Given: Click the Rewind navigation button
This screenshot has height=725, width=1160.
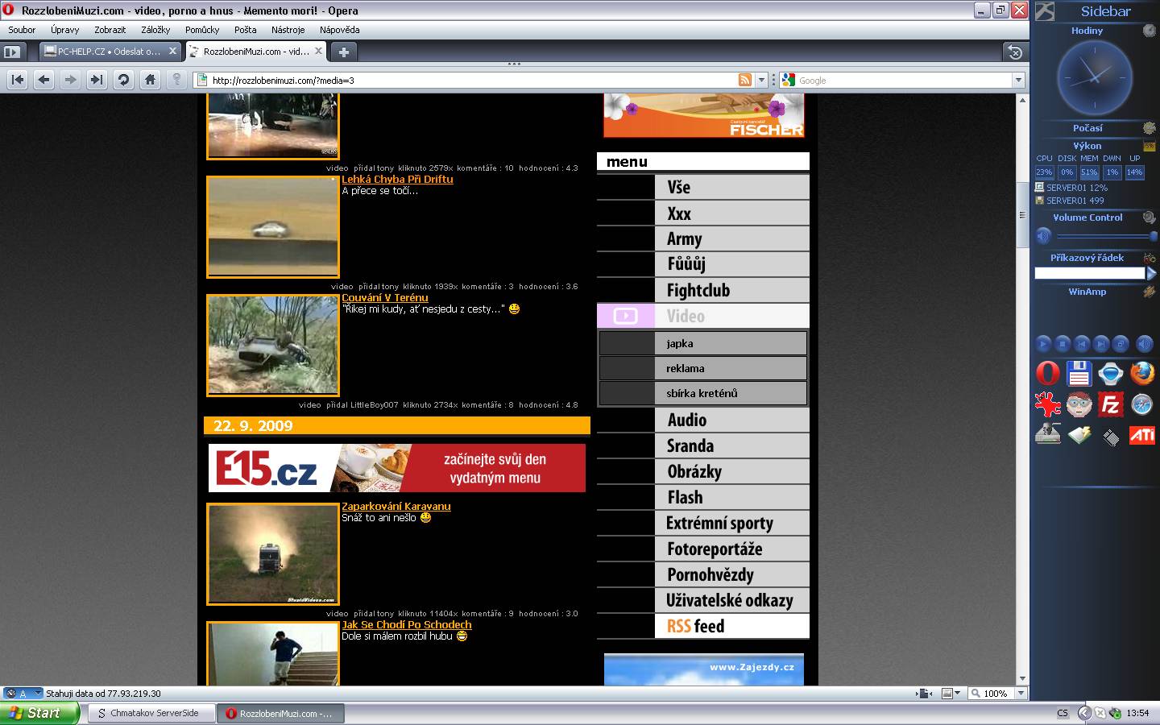Looking at the screenshot, I should click(18, 80).
